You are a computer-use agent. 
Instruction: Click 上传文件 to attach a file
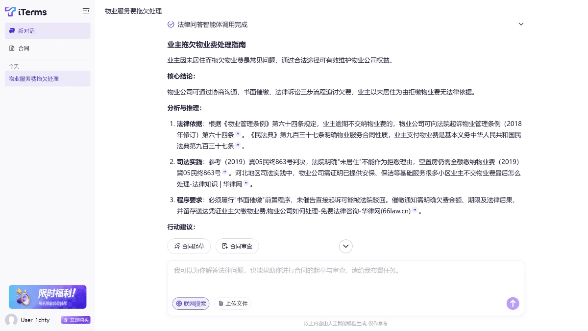pyautogui.click(x=233, y=304)
